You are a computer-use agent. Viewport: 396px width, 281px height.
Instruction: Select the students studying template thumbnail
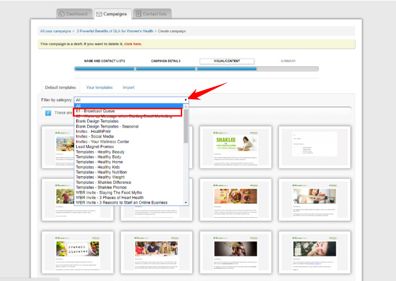[156, 252]
